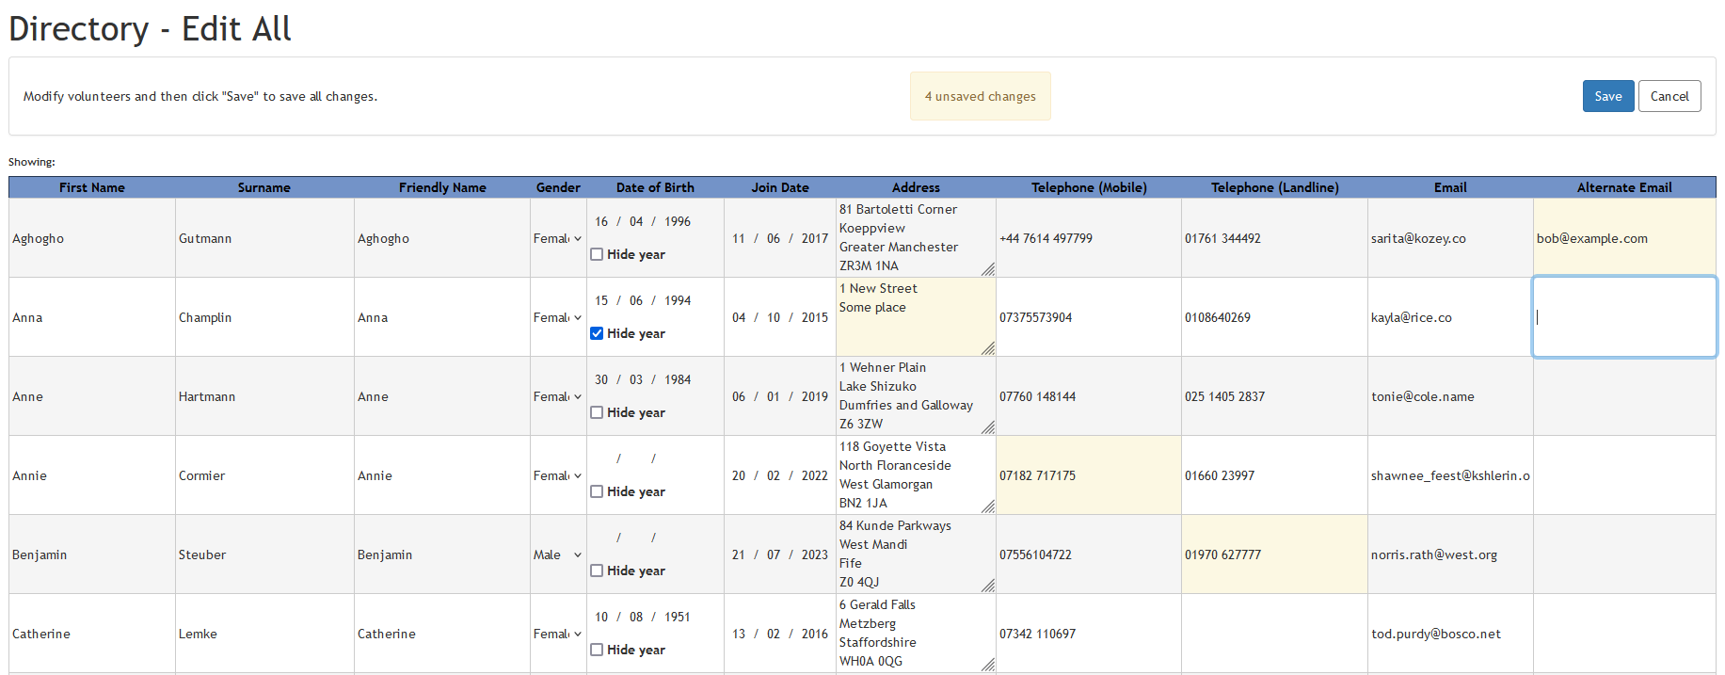Open gender dropdown for Annie Cormier
1725x675 pixels.
coord(558,475)
